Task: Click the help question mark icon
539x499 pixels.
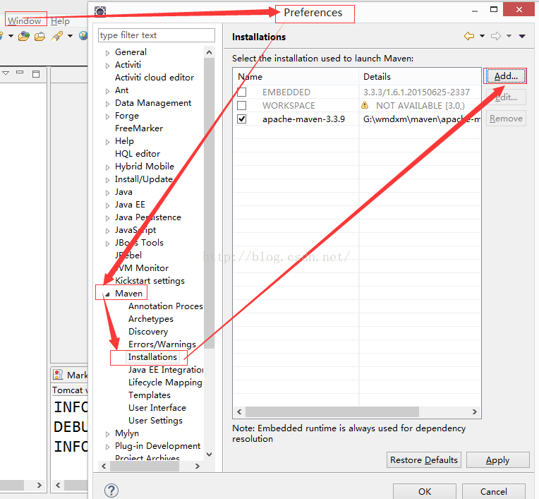Action: pyautogui.click(x=111, y=491)
